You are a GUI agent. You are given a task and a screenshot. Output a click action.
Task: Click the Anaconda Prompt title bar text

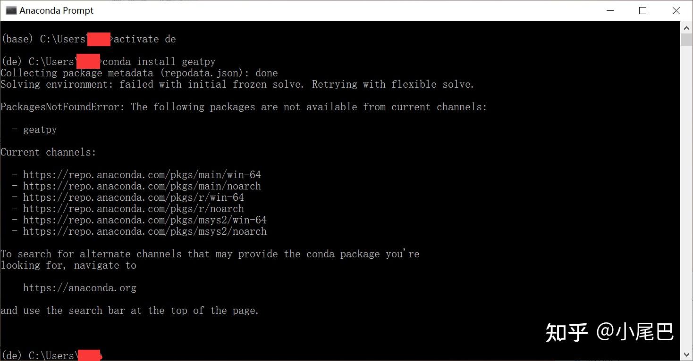pyautogui.click(x=57, y=10)
